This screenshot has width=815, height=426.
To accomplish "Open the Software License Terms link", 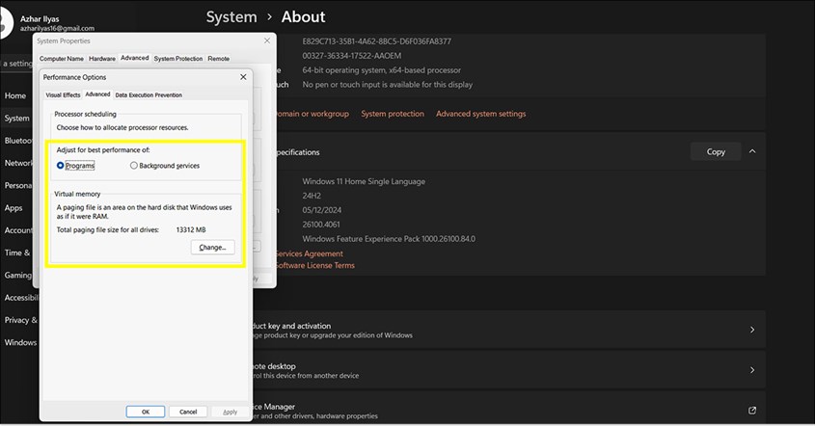I will (x=315, y=266).
